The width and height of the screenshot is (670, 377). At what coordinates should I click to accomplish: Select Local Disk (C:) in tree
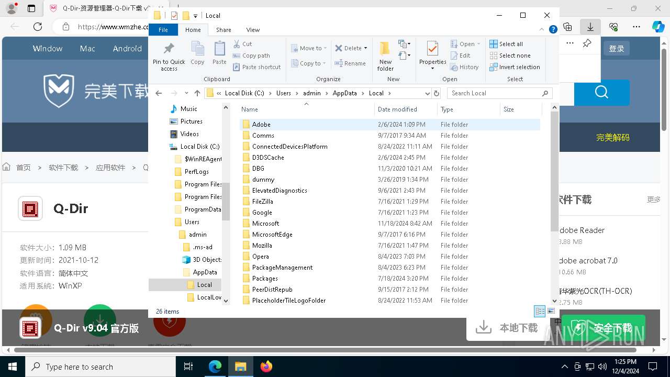pos(195,147)
